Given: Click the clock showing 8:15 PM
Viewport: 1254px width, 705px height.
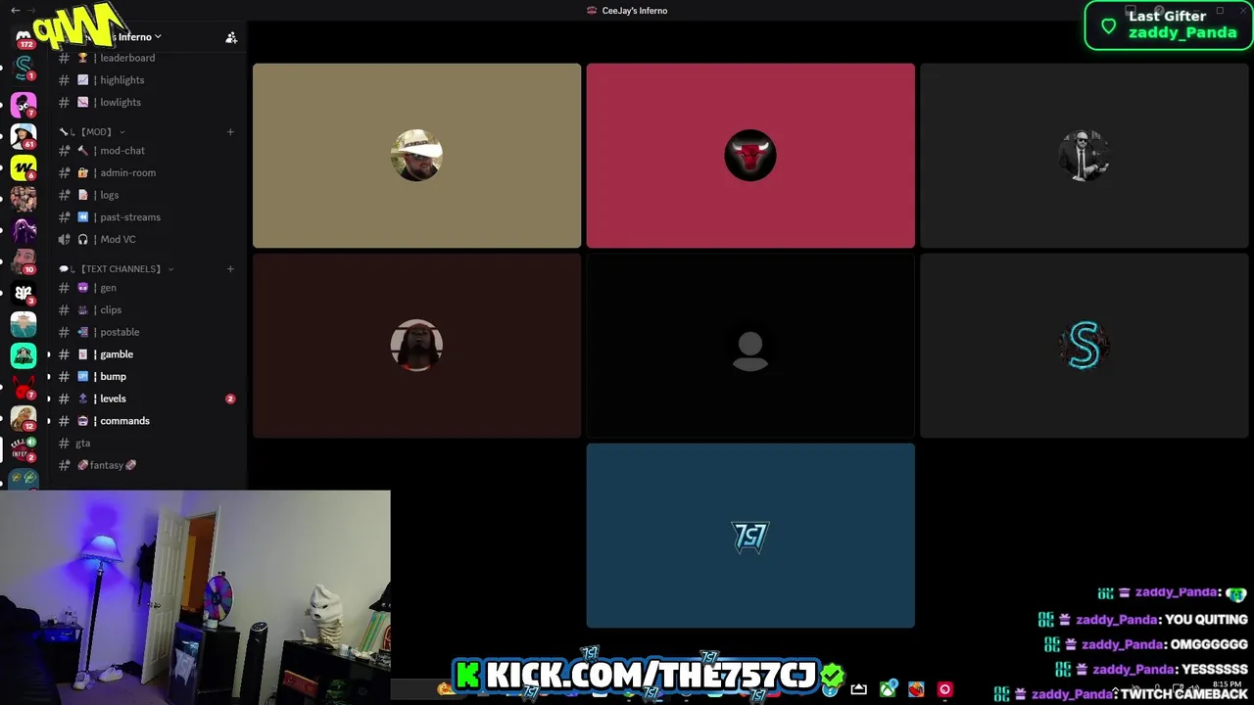Looking at the screenshot, I should (x=1227, y=684).
